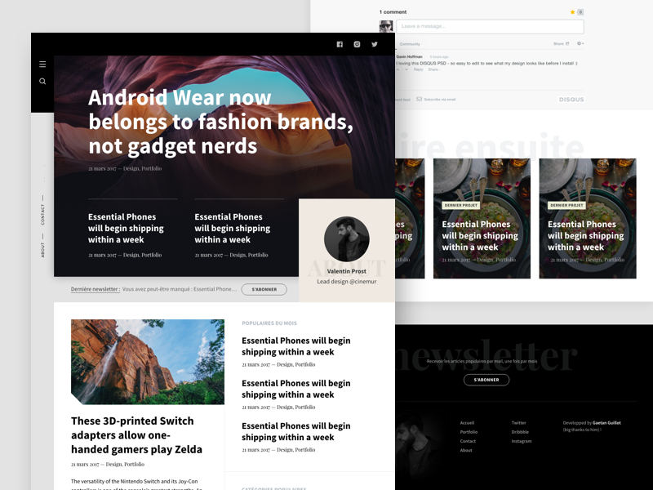653x490 pixels.
Task: Click the DISQUS logo link
Action: pos(571,100)
